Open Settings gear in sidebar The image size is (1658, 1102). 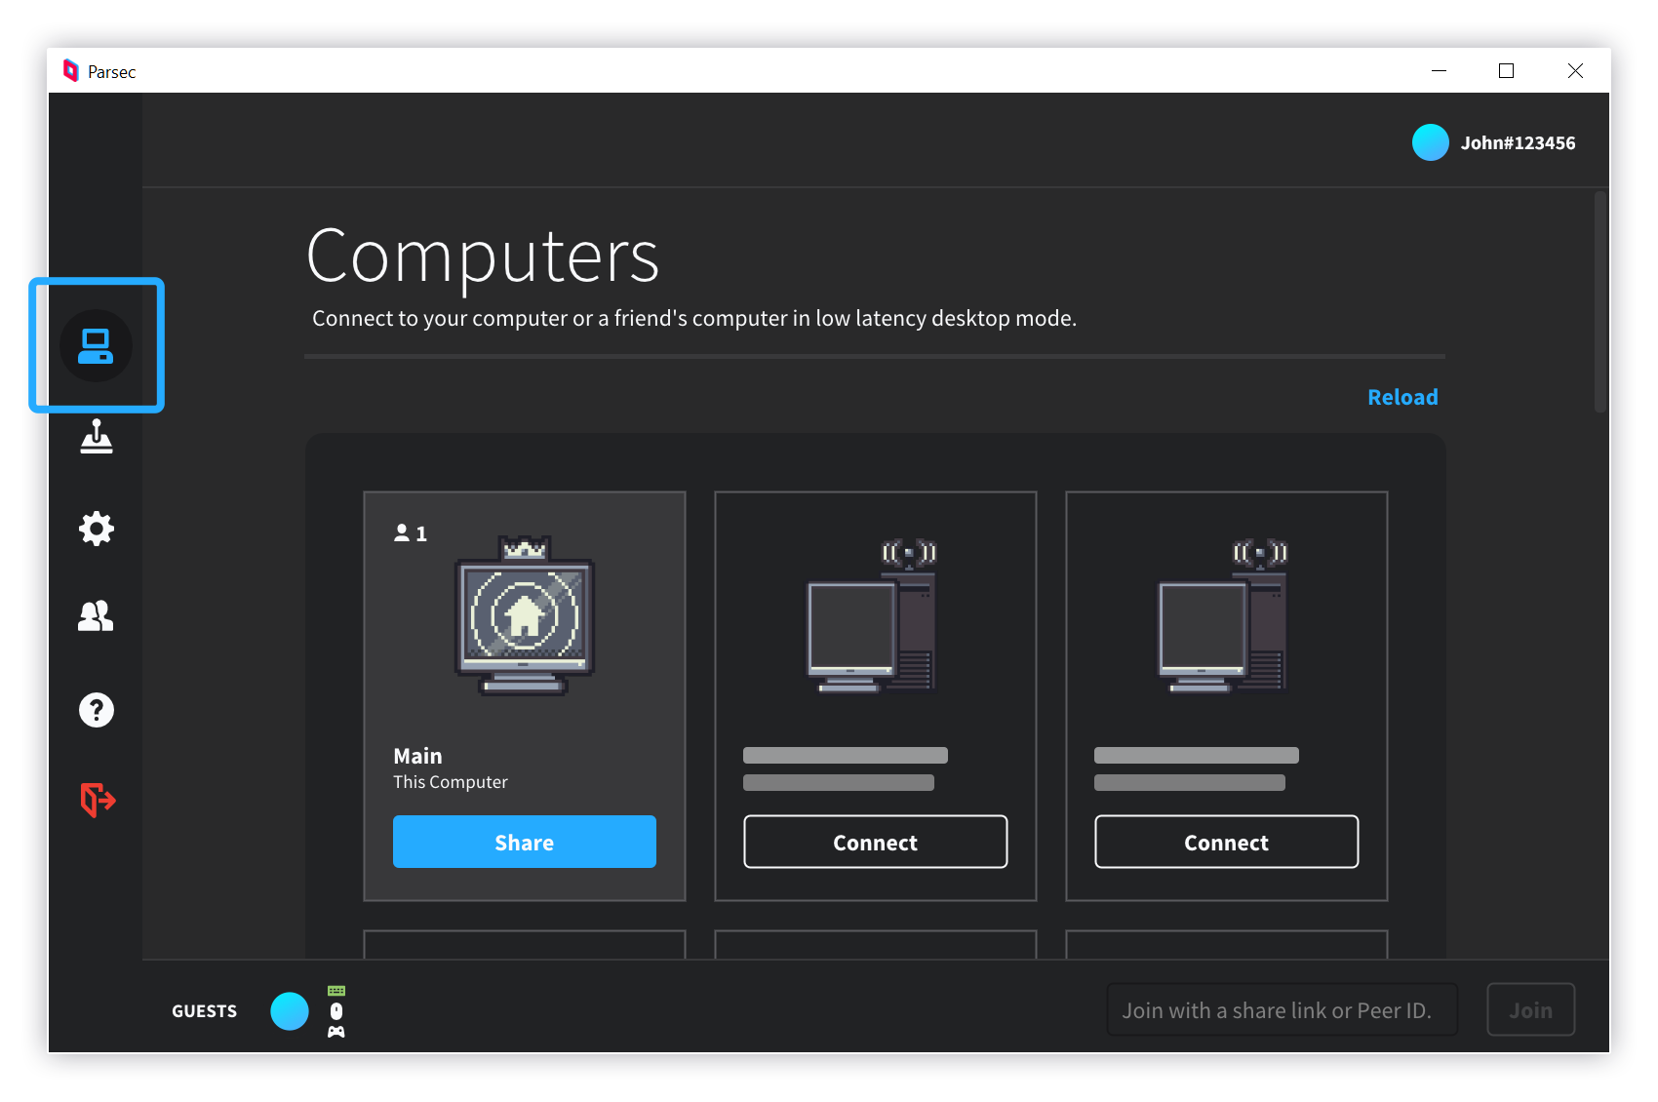click(x=96, y=529)
